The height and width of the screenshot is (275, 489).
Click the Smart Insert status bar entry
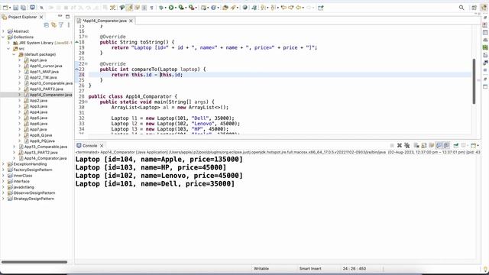(310, 268)
